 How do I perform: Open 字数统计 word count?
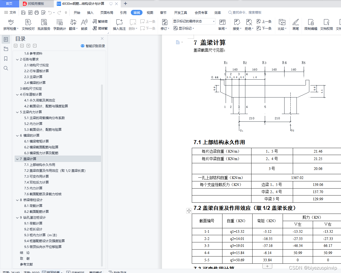(x=60, y=25)
